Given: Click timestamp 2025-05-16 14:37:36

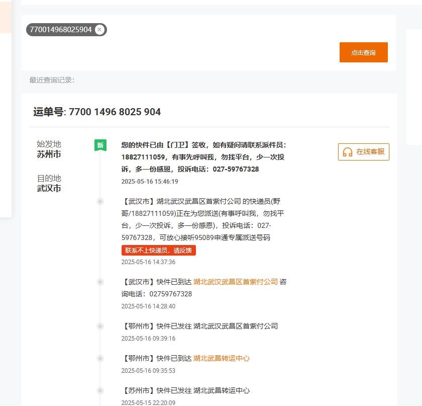Looking at the screenshot, I should (148, 262).
